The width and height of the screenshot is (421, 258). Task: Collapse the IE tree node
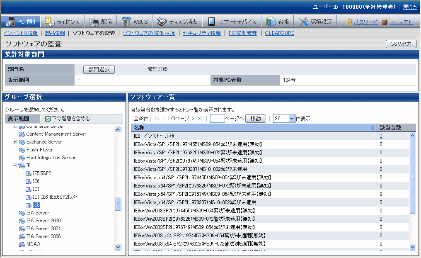[x=15, y=166]
